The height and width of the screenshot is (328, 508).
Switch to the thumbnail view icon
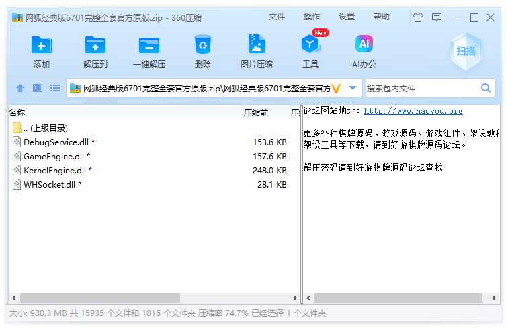(x=38, y=88)
